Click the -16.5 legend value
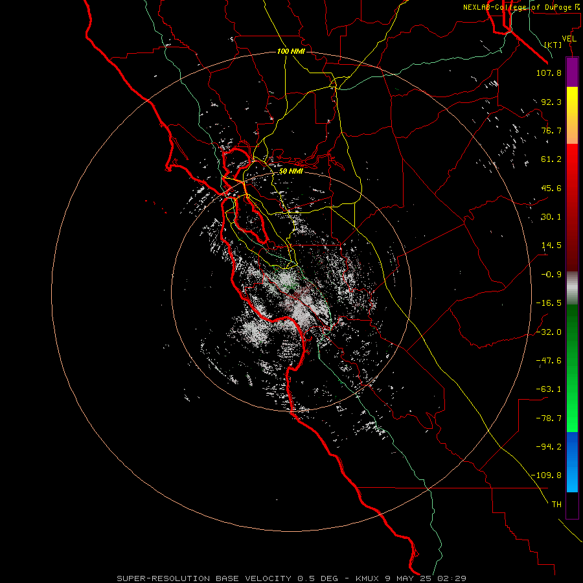Image resolution: width=583 pixels, height=583 pixels. (x=549, y=303)
